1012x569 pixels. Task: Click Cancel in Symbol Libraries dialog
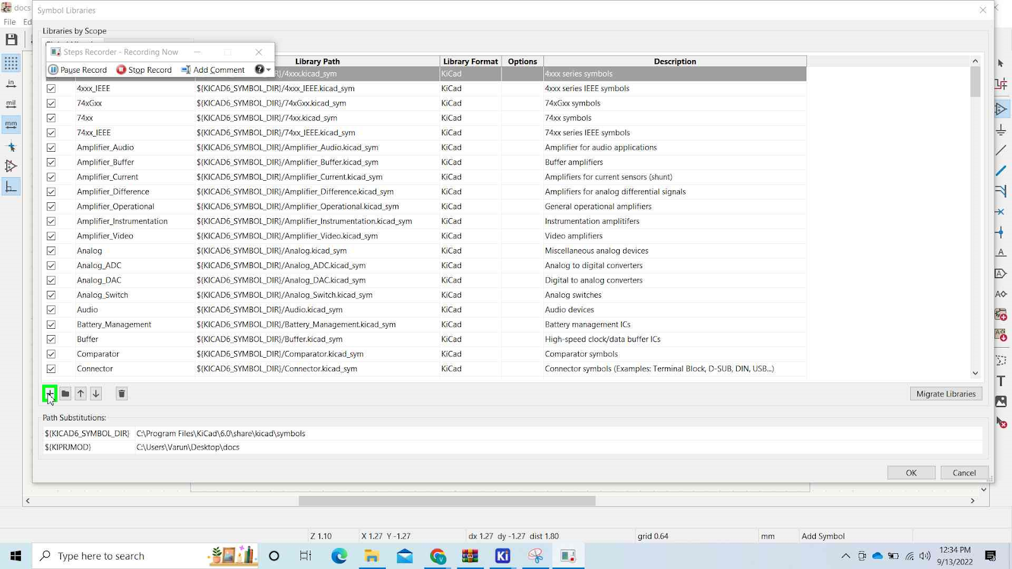pyautogui.click(x=965, y=473)
